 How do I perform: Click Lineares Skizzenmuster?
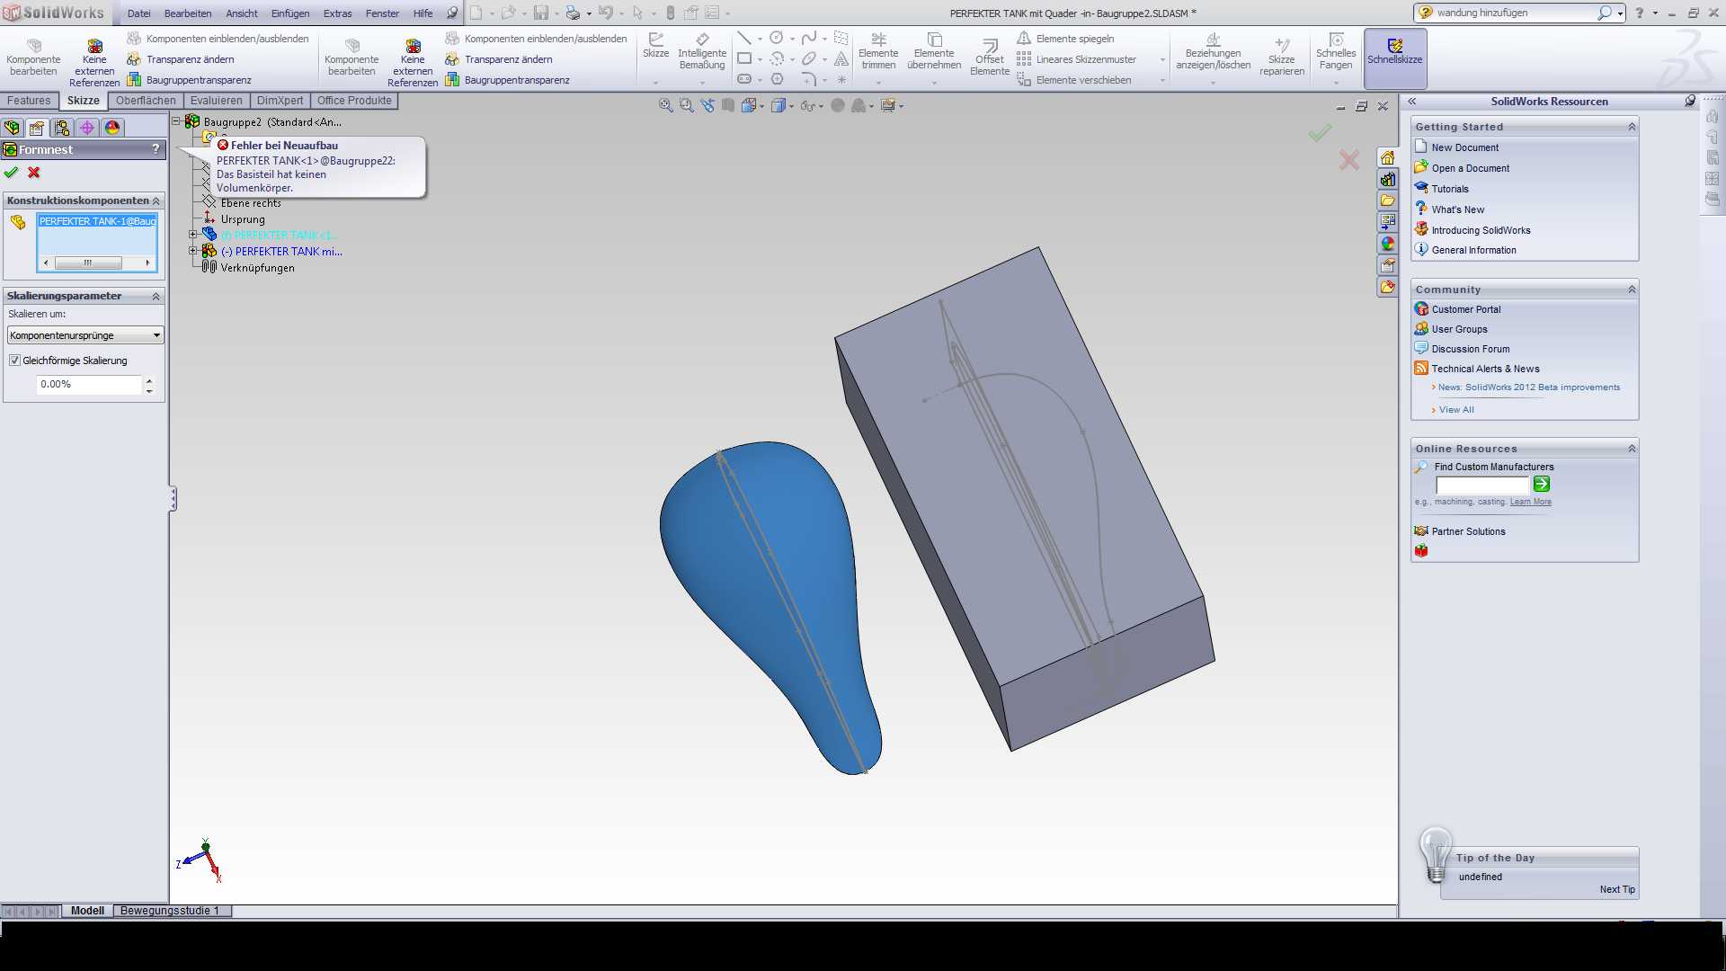coord(1076,59)
